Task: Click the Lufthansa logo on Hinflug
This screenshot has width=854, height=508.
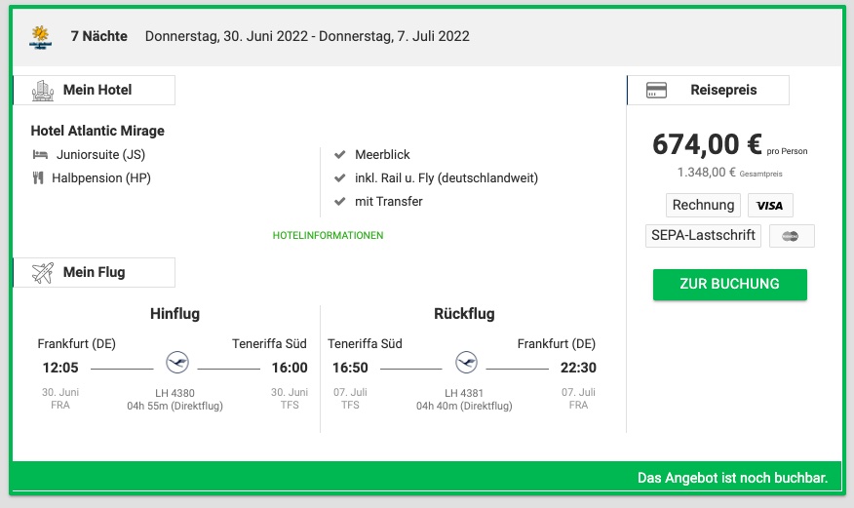Action: click(x=177, y=362)
